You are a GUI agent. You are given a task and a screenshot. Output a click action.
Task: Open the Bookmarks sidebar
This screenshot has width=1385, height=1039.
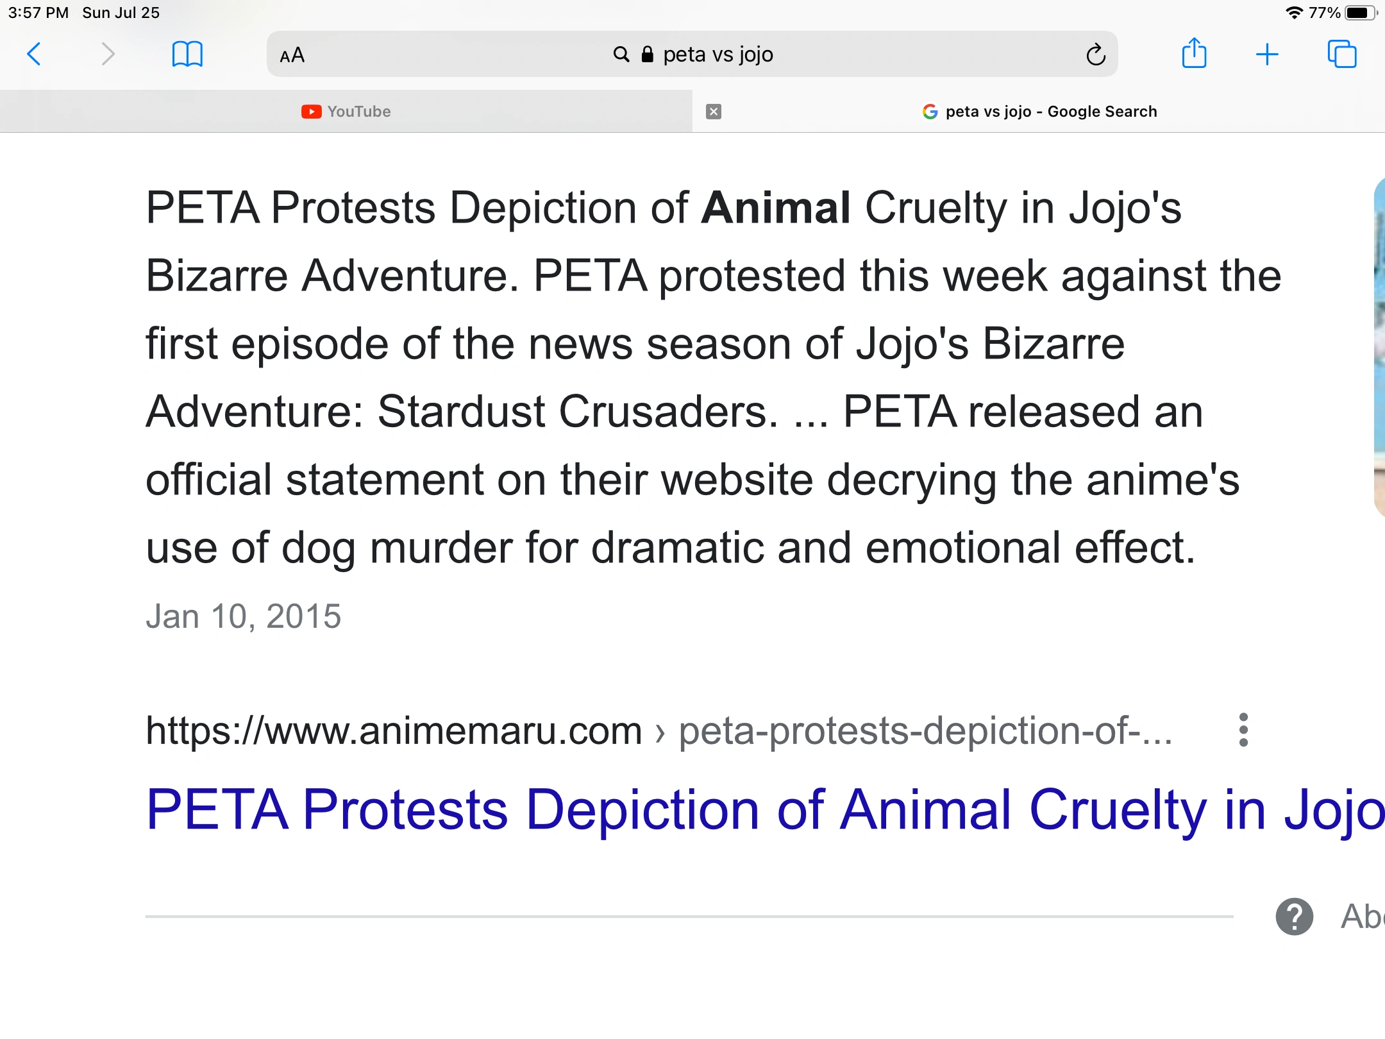pos(187,55)
